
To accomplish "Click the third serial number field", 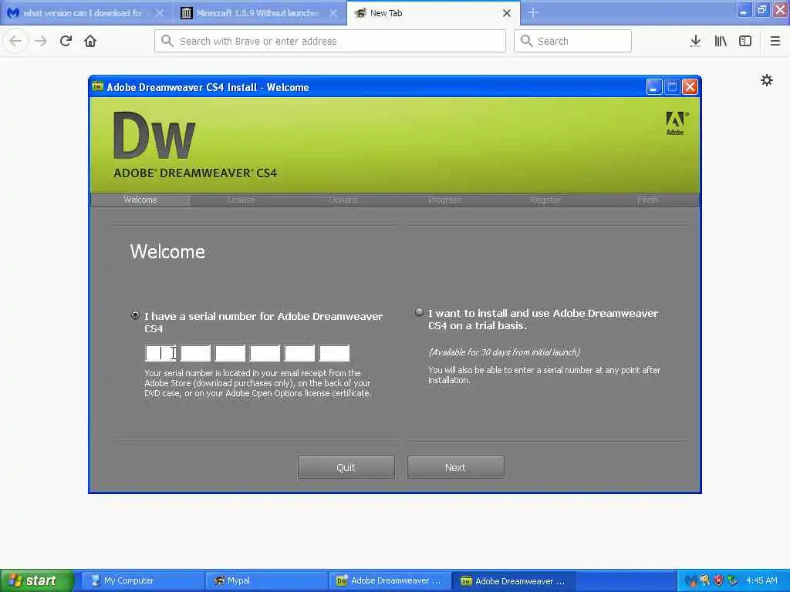I will click(x=230, y=353).
